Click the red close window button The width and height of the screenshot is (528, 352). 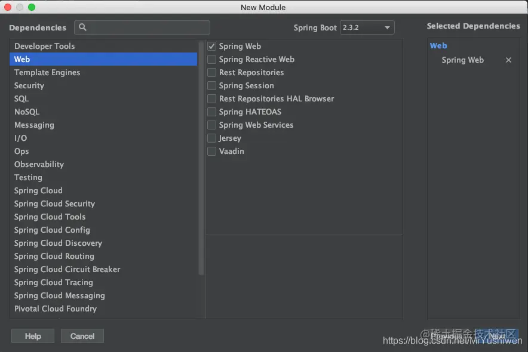click(8, 7)
